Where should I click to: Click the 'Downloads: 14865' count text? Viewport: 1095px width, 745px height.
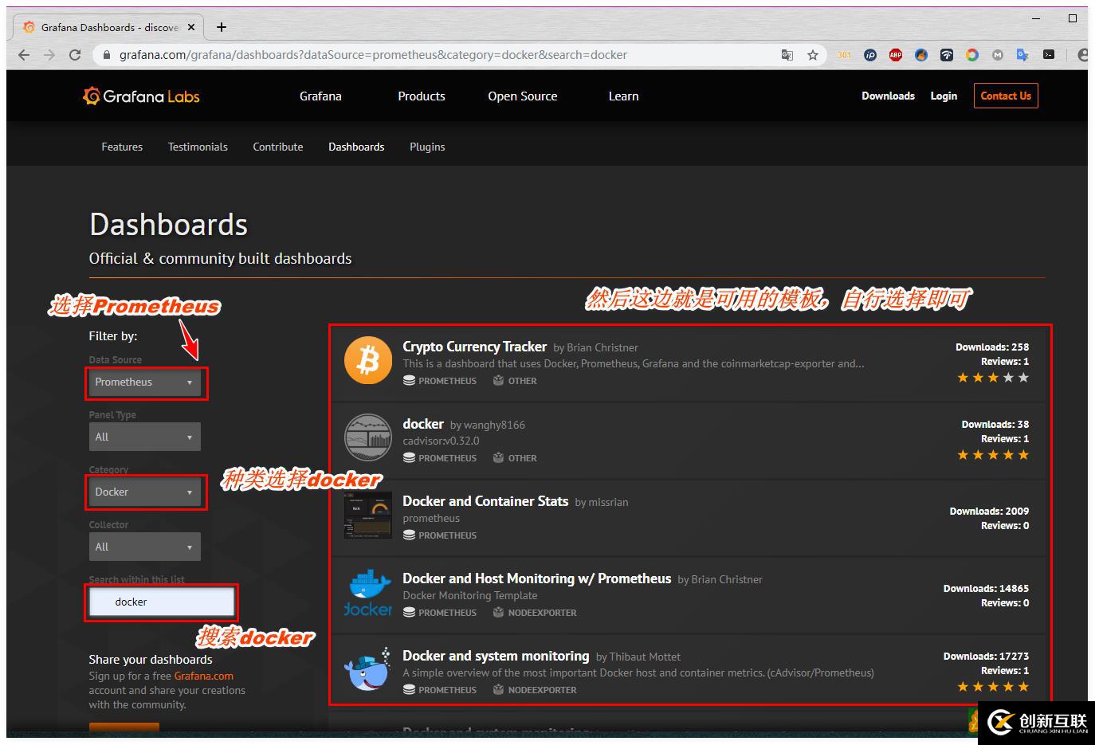986,589
